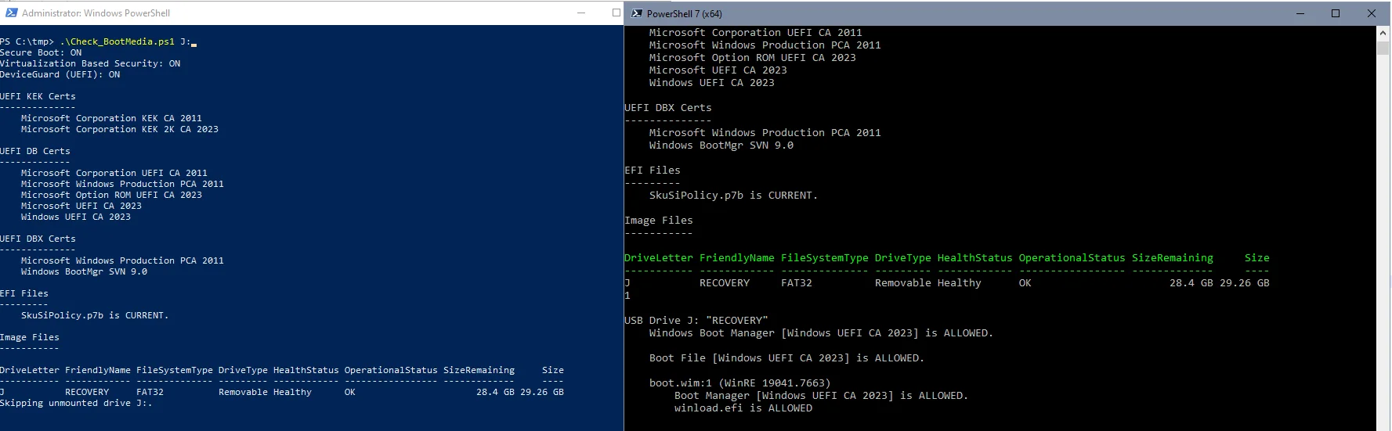Click '29.26 GB' size value in PowerShell 7

[1245, 282]
